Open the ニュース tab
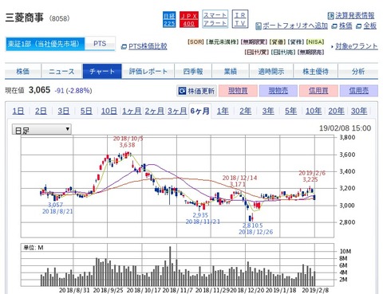This screenshot has height=294, width=383. coord(61,71)
